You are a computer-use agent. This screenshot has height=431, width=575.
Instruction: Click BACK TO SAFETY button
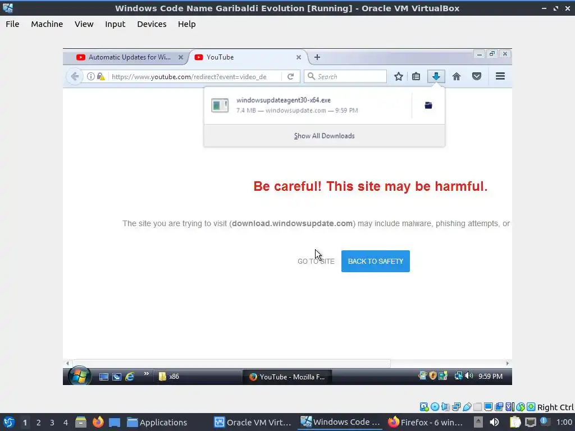pos(376,262)
